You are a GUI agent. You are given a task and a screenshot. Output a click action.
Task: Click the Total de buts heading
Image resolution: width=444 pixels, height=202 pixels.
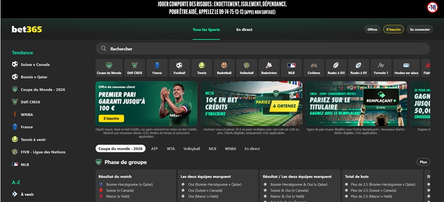[357, 177]
